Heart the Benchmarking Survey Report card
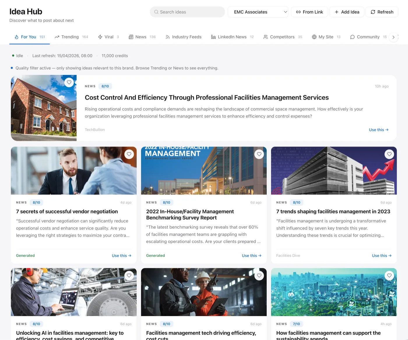 pos(259,154)
